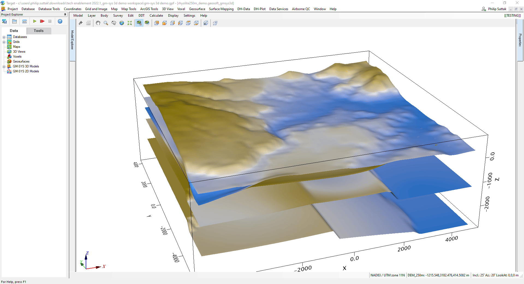Screen dimensions: 524x284
Task: Open the Database Tools menu
Action: [49, 9]
